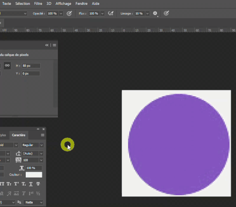Open smoothing options gear

point(155,13)
